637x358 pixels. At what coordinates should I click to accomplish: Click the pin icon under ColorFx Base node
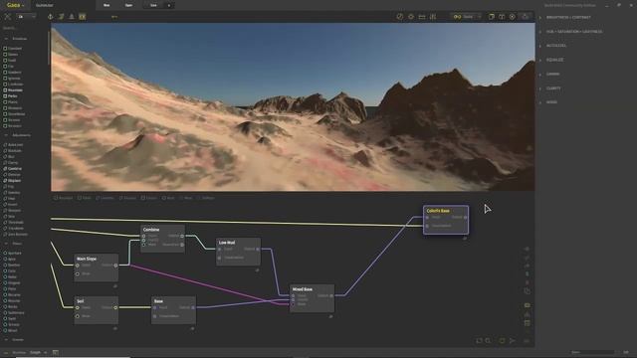click(x=465, y=239)
